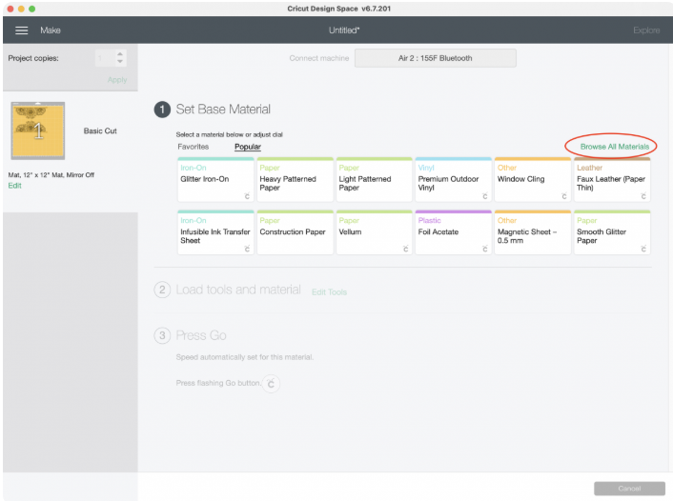Select the mat 1 preview thumbnail
This screenshot has height=501, width=673.
(38, 130)
